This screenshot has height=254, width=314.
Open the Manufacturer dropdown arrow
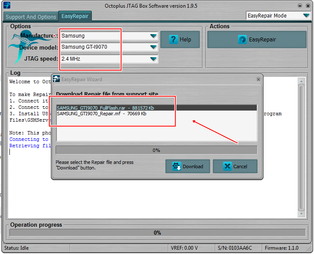(x=153, y=36)
